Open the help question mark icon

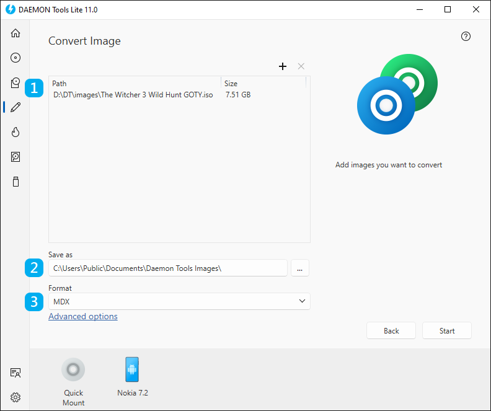pos(466,37)
